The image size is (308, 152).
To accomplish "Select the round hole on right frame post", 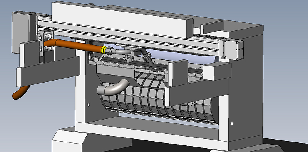I will [x=232, y=123].
